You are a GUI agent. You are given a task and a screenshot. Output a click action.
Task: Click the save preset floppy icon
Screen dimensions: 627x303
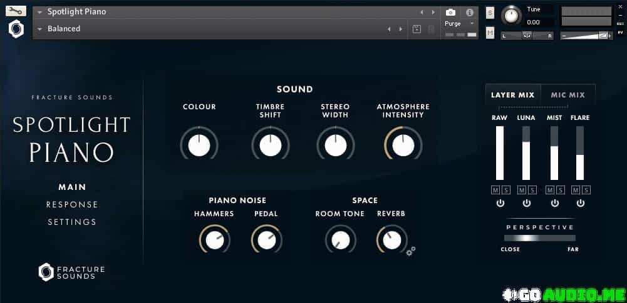pyautogui.click(x=417, y=29)
